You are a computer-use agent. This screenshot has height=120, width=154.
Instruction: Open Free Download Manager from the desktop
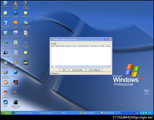(26, 25)
